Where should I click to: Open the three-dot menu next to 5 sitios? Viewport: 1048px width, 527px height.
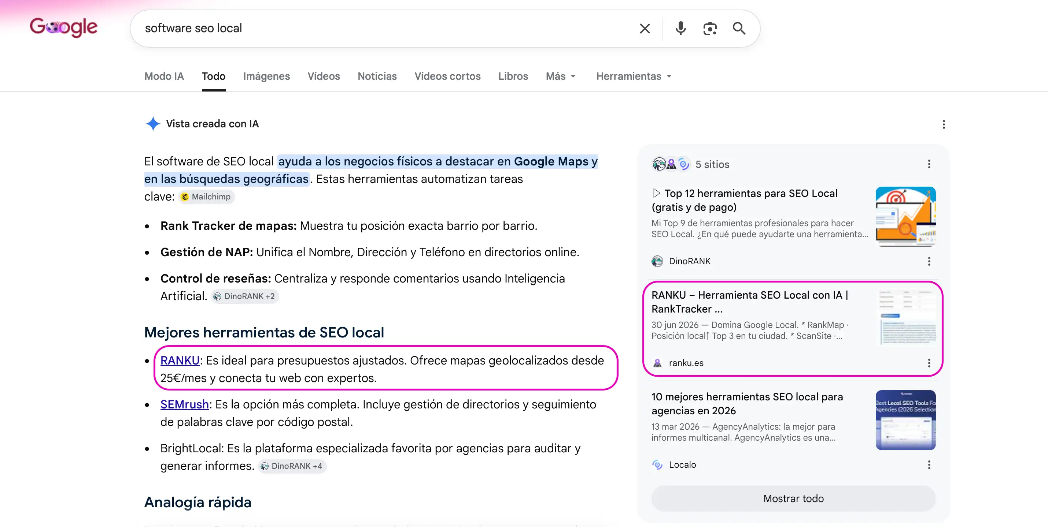929,164
